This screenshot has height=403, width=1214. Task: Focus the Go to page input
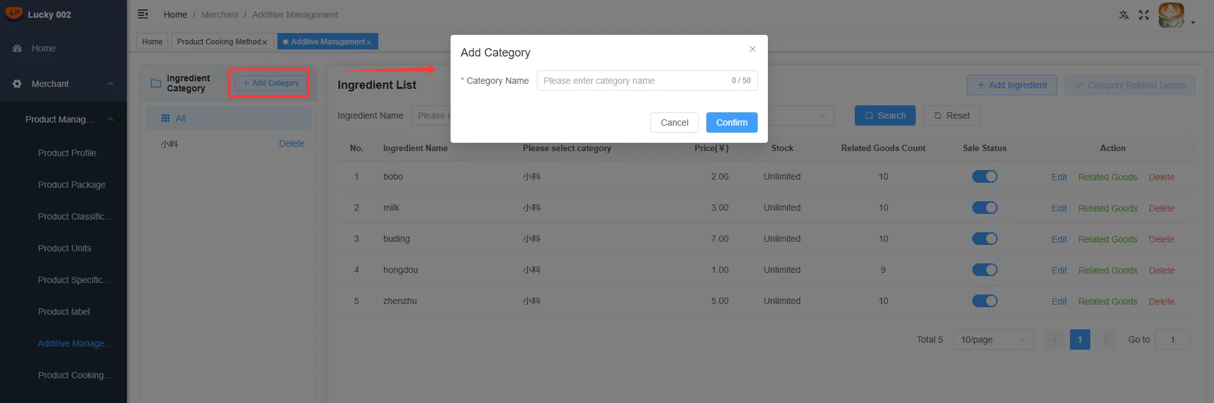1173,340
